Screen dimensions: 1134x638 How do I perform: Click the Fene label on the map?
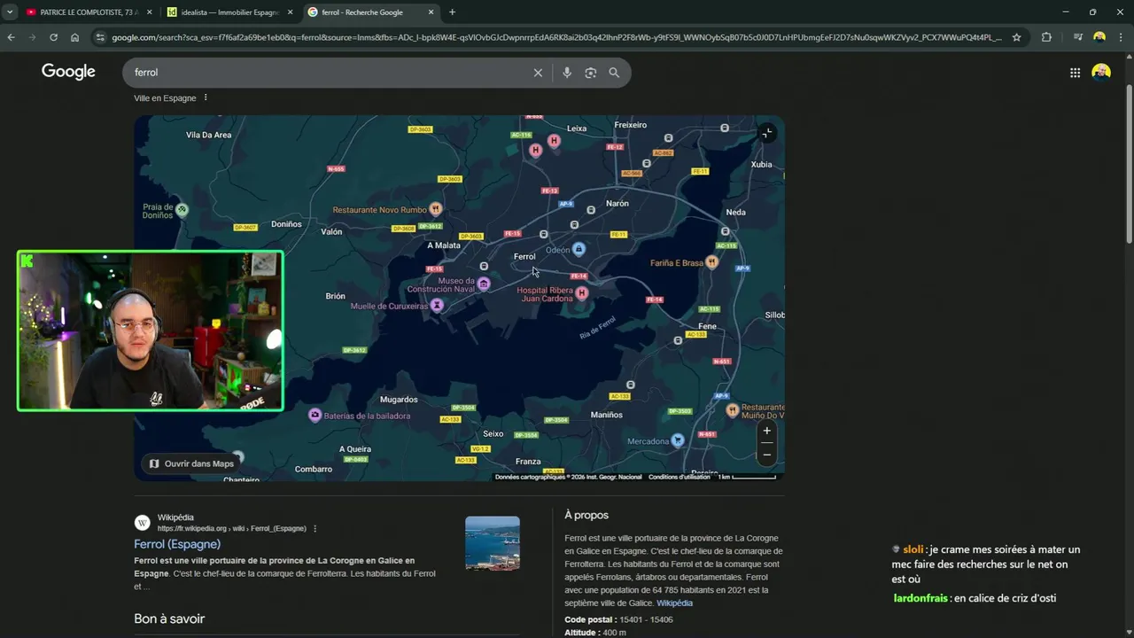[707, 326]
